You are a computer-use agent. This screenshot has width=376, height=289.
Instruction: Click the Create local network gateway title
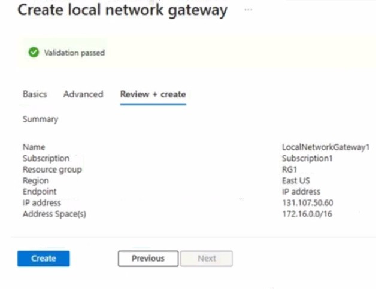pyautogui.click(x=122, y=11)
